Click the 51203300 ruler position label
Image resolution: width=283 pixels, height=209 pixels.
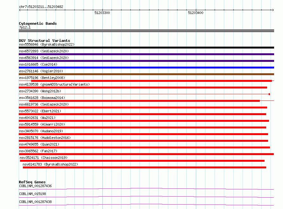[102, 13]
